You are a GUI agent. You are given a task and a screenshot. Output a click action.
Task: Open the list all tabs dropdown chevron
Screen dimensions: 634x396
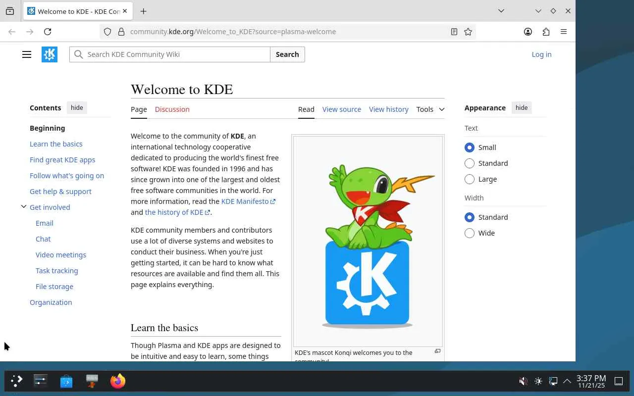501,11
